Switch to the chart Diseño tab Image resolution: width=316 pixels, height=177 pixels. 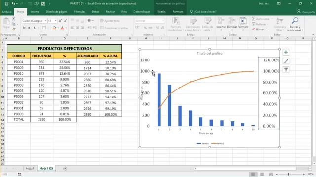point(161,12)
